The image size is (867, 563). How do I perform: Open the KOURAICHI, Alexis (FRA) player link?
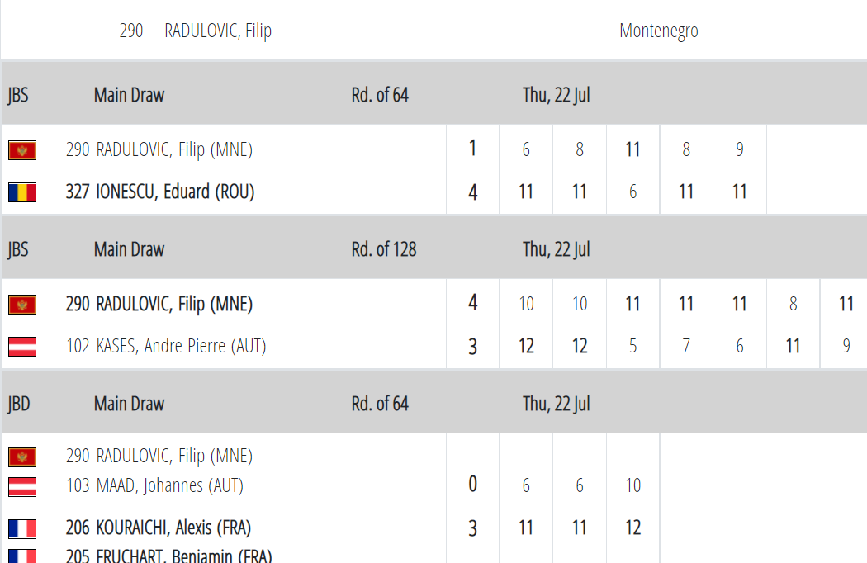point(159,528)
